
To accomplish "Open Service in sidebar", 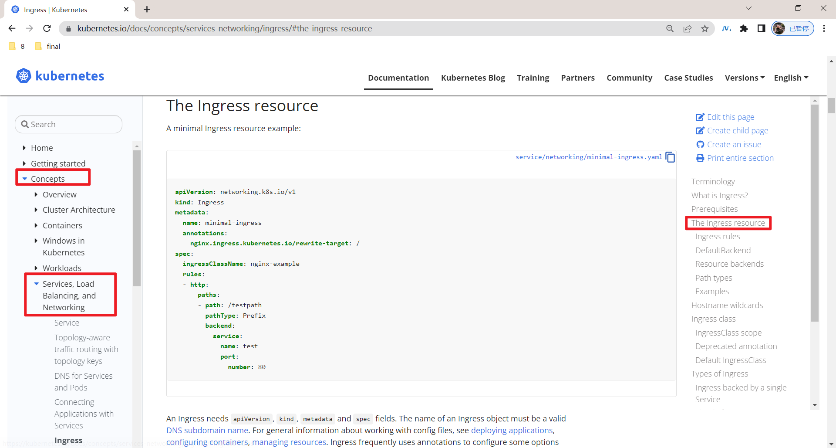I will click(x=67, y=322).
